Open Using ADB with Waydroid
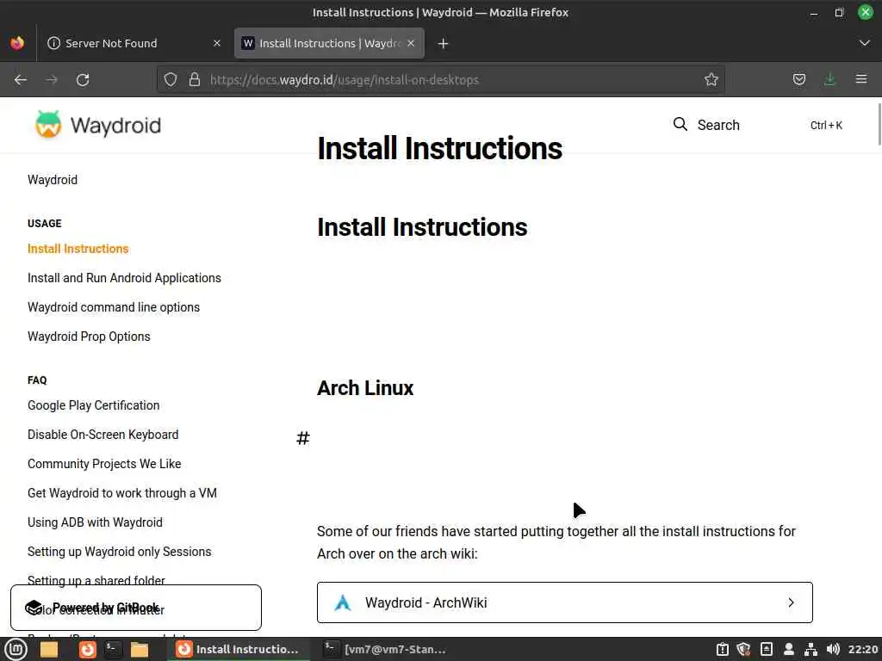Screen dimensions: 882x661 click(95, 522)
